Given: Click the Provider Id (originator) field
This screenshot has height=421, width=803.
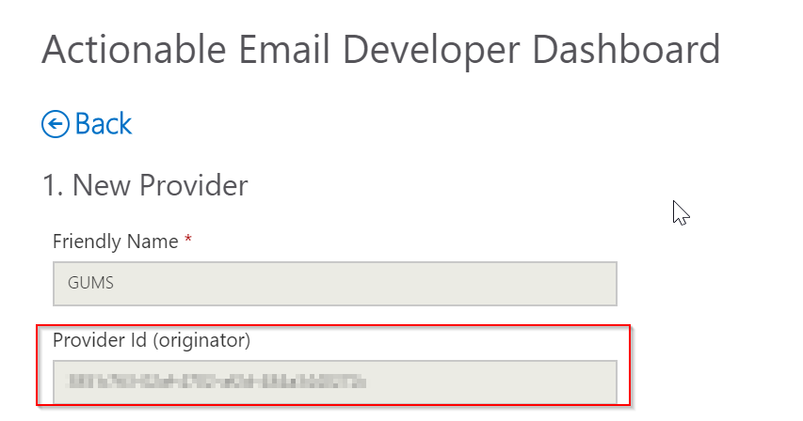Looking at the screenshot, I should [335, 382].
